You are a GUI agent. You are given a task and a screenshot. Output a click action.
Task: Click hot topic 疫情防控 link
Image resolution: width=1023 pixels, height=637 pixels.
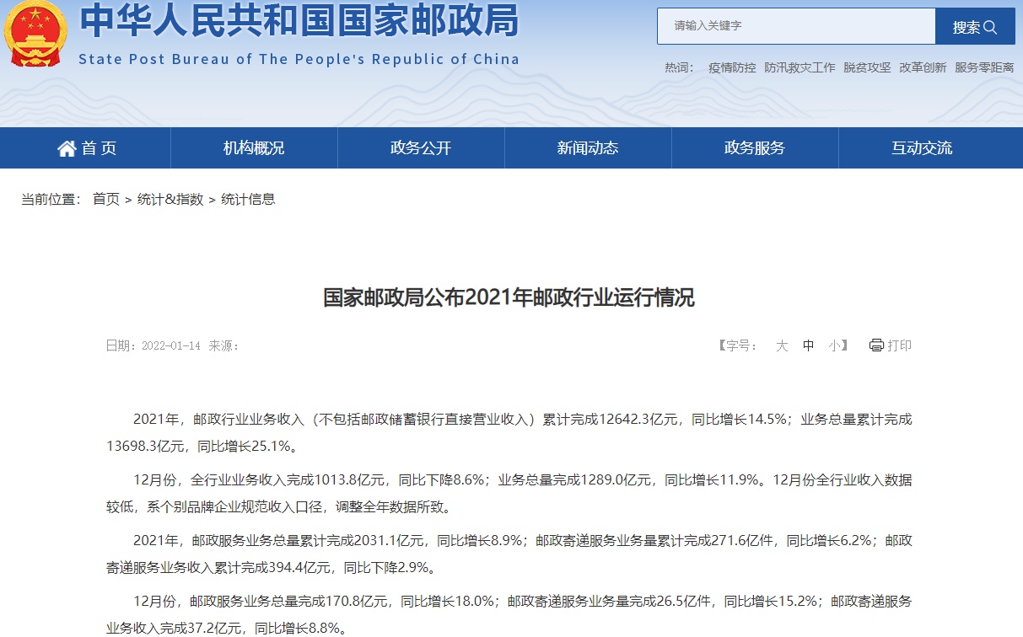coord(732,67)
